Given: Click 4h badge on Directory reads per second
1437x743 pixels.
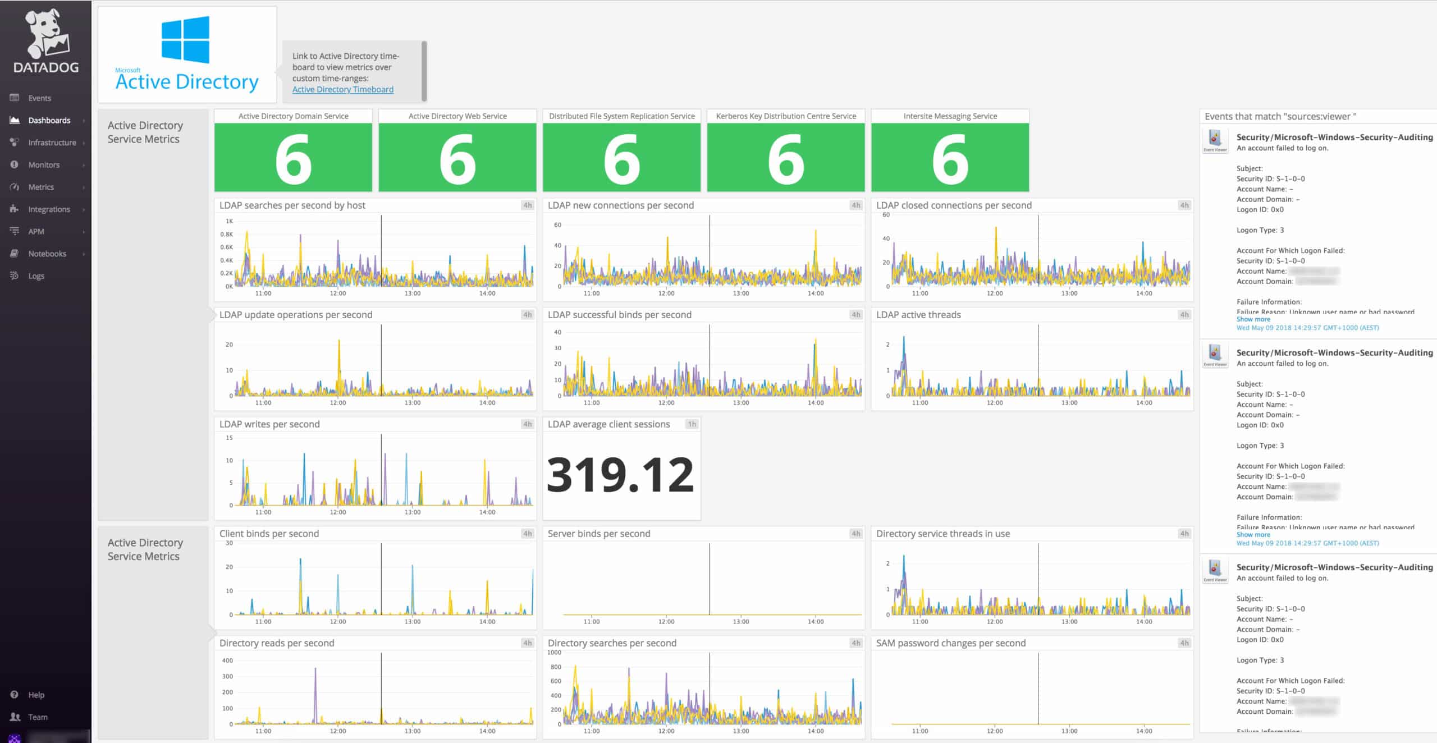Looking at the screenshot, I should tap(528, 643).
